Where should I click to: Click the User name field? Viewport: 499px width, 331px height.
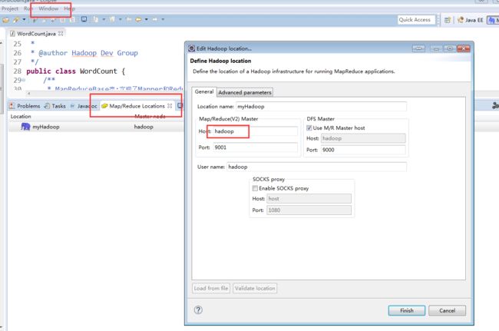(316, 167)
